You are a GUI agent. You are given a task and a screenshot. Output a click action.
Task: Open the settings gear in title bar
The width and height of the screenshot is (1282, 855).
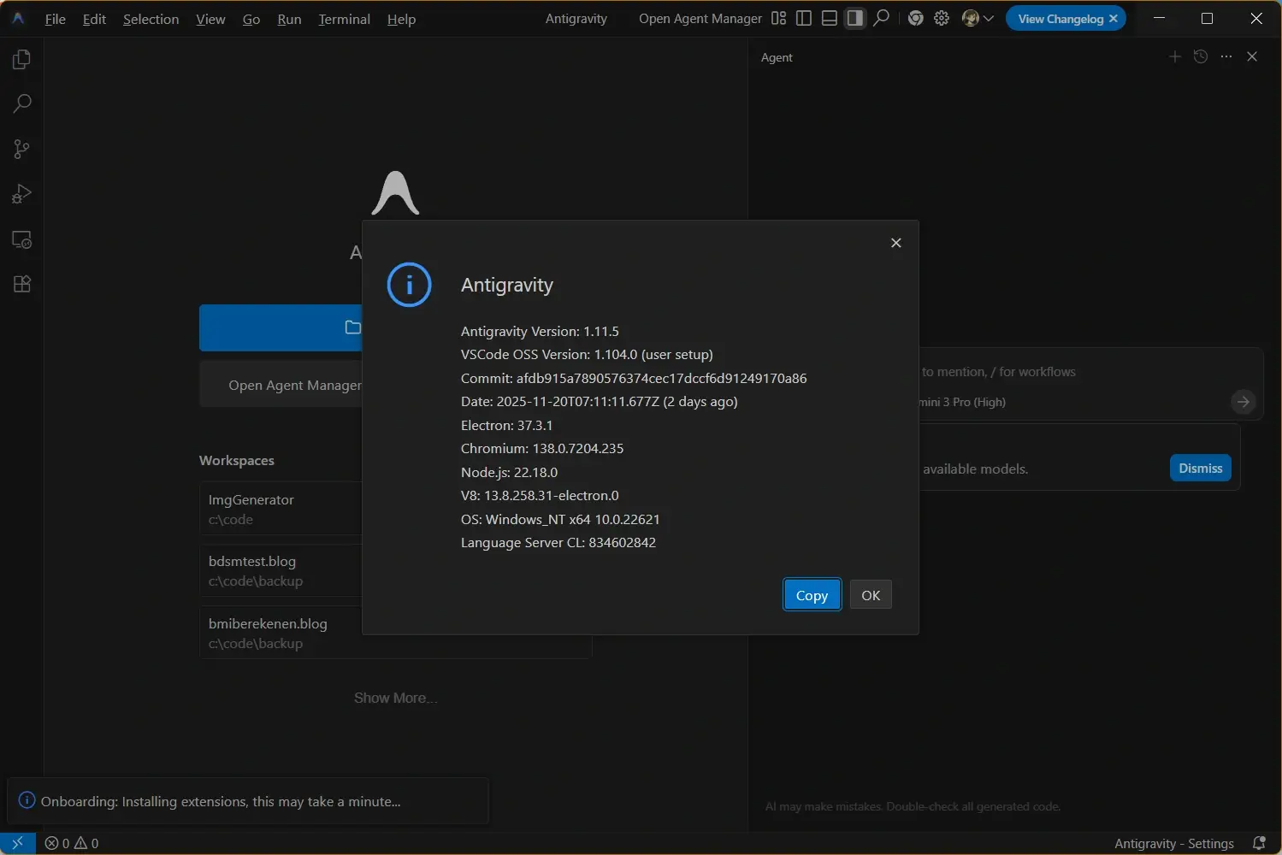pyautogui.click(x=942, y=18)
